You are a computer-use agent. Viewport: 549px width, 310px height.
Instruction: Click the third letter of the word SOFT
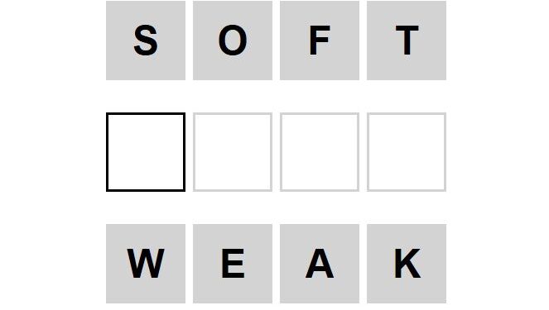[x=320, y=41]
